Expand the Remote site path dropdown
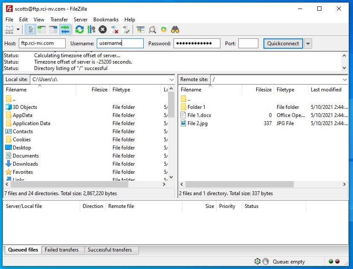 pyautogui.click(x=344, y=79)
